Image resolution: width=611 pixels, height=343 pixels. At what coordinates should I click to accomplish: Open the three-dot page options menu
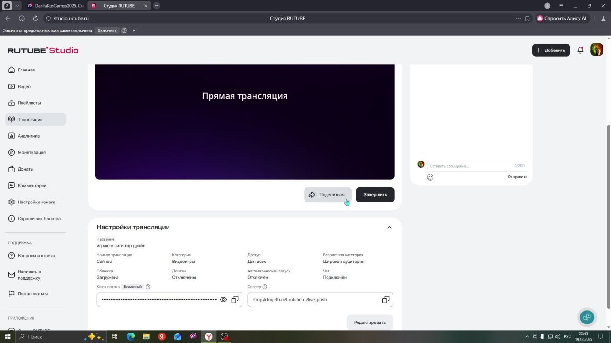[518, 18]
